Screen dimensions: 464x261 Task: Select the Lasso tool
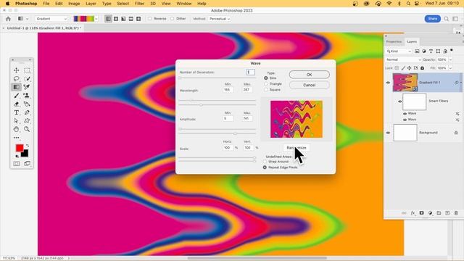pyautogui.click(x=16, y=79)
